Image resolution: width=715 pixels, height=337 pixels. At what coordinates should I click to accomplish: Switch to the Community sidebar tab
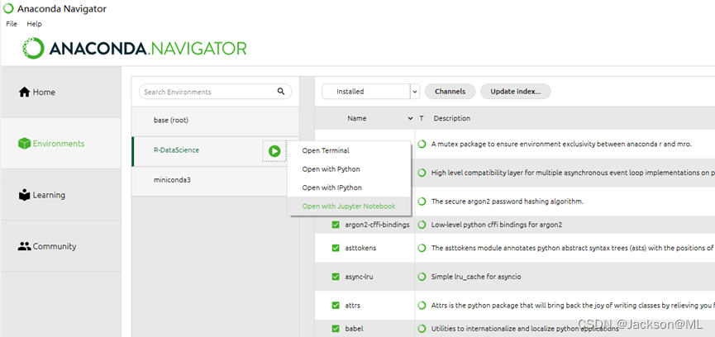[x=60, y=246]
